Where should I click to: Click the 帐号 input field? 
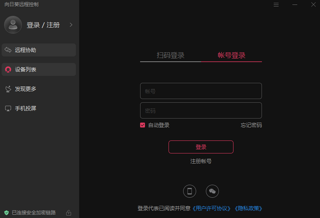[x=201, y=91]
